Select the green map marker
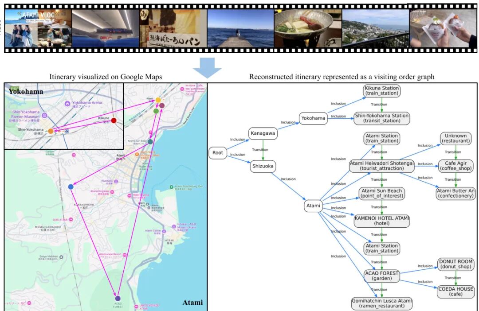 click(x=156, y=111)
